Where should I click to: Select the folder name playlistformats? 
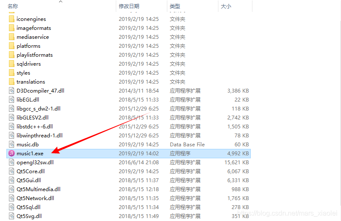click(34, 55)
